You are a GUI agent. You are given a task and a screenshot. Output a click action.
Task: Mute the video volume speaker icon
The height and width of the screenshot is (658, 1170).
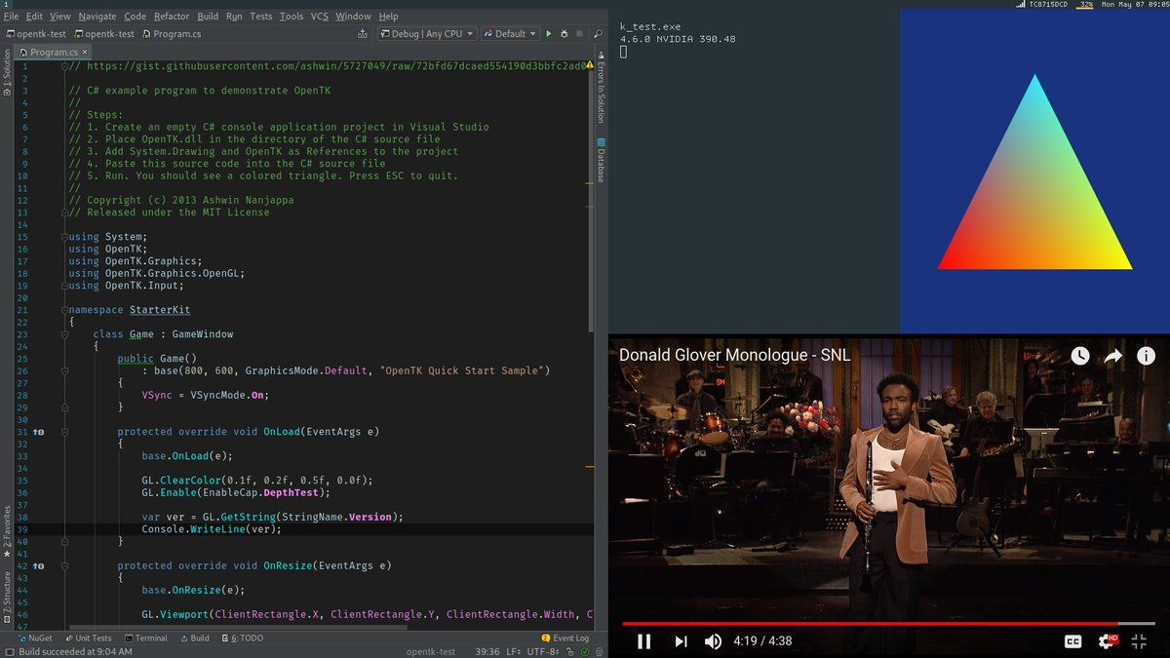pyautogui.click(x=714, y=640)
